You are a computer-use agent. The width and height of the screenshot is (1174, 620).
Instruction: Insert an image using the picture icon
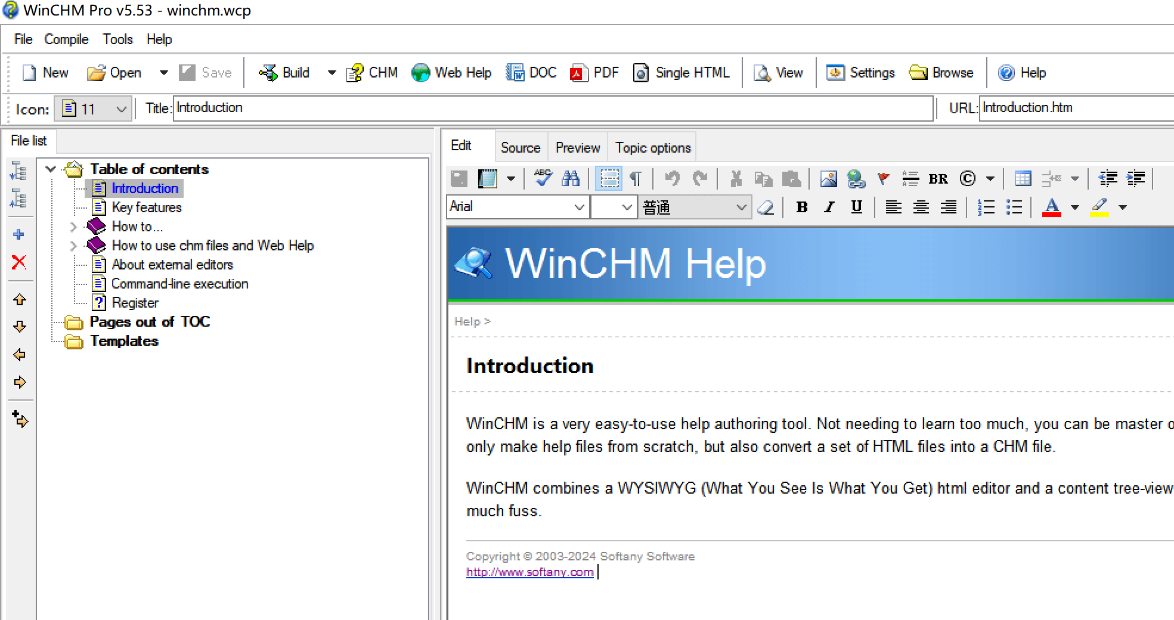tap(828, 178)
